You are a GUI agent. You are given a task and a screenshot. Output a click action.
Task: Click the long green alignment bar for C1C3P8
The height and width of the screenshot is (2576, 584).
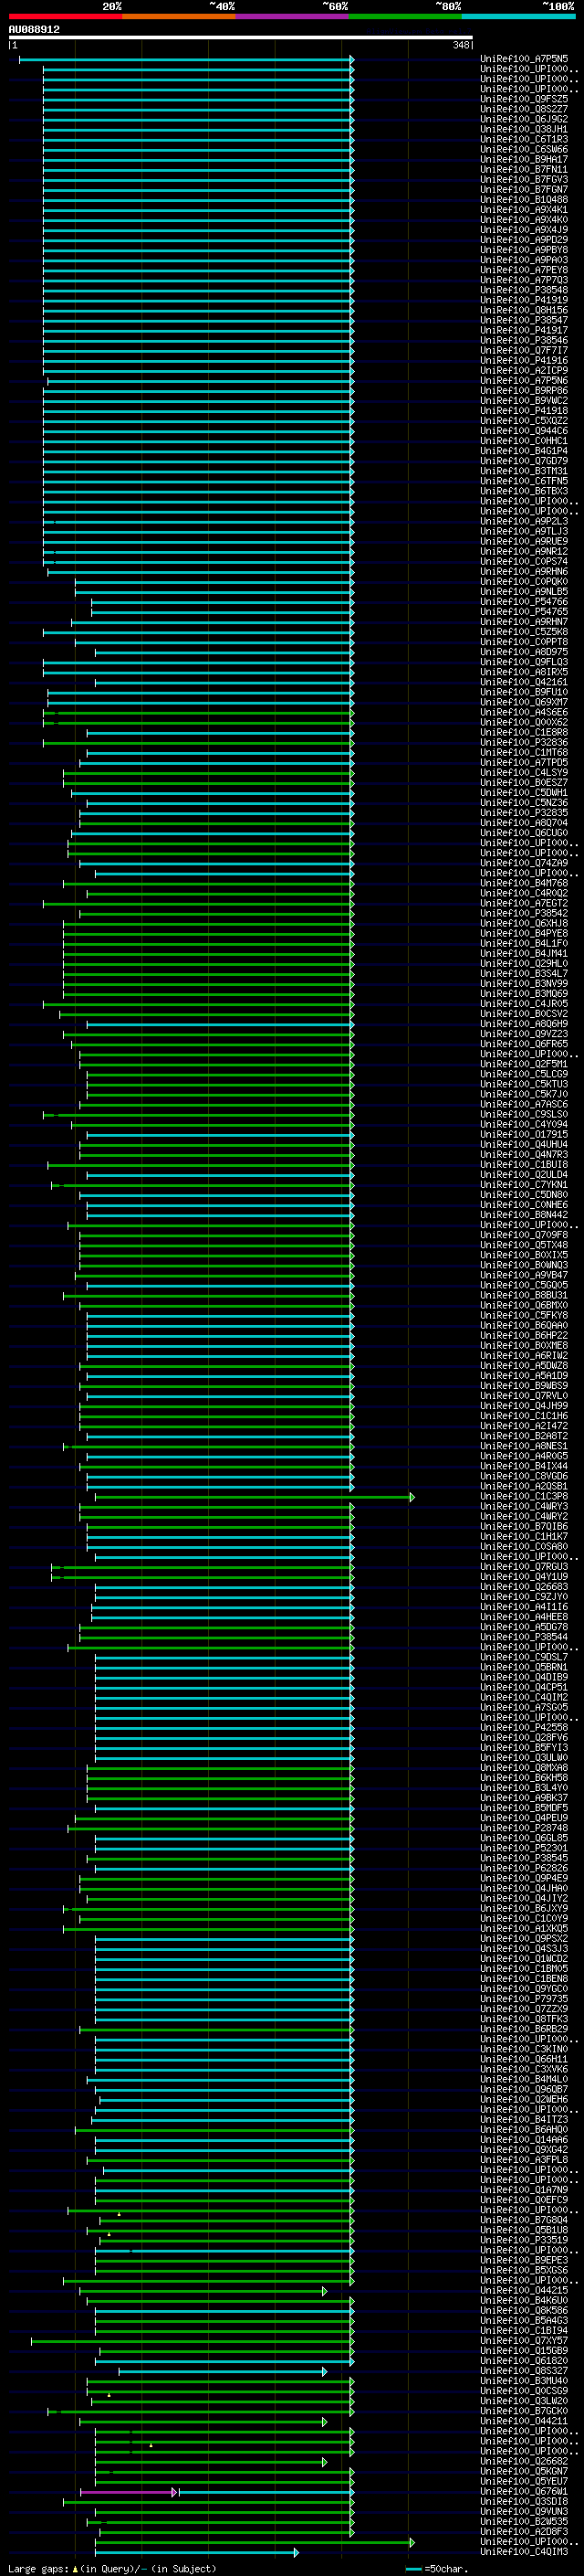coord(254,1497)
